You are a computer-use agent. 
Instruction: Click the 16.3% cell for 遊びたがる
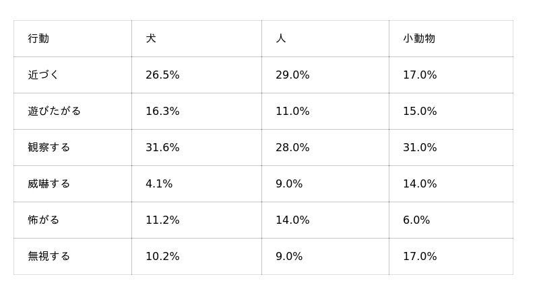pos(162,112)
